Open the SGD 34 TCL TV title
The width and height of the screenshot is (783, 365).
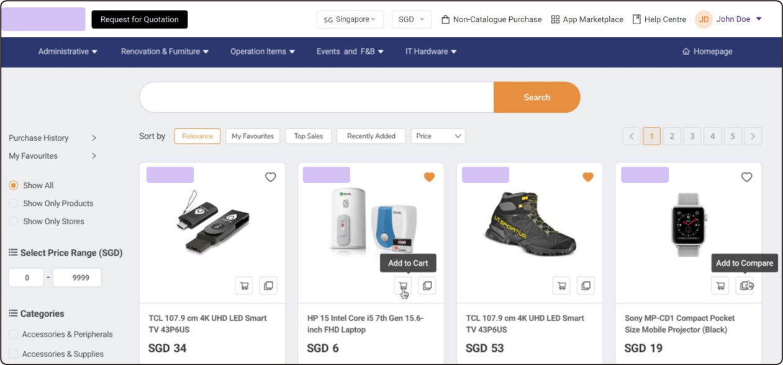point(207,323)
